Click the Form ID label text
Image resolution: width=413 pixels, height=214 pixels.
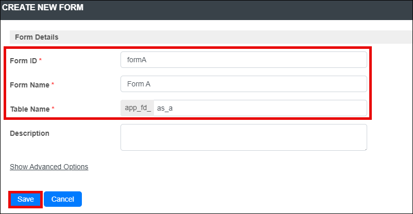(24, 61)
